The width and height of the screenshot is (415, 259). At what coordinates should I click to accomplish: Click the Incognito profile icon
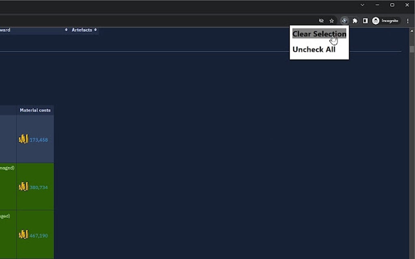click(375, 20)
